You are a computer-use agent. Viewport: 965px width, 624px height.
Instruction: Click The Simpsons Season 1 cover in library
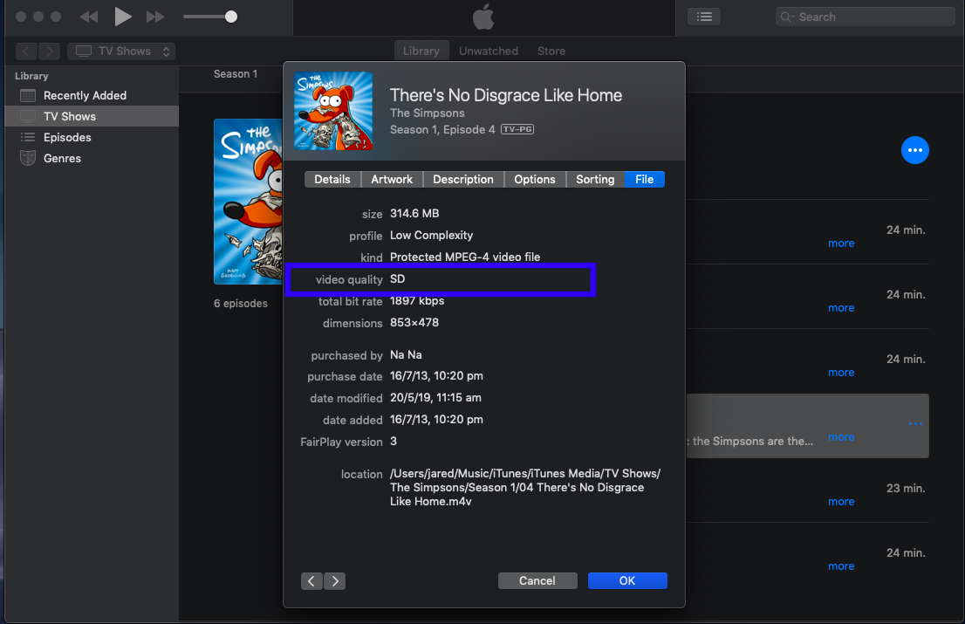click(x=248, y=202)
